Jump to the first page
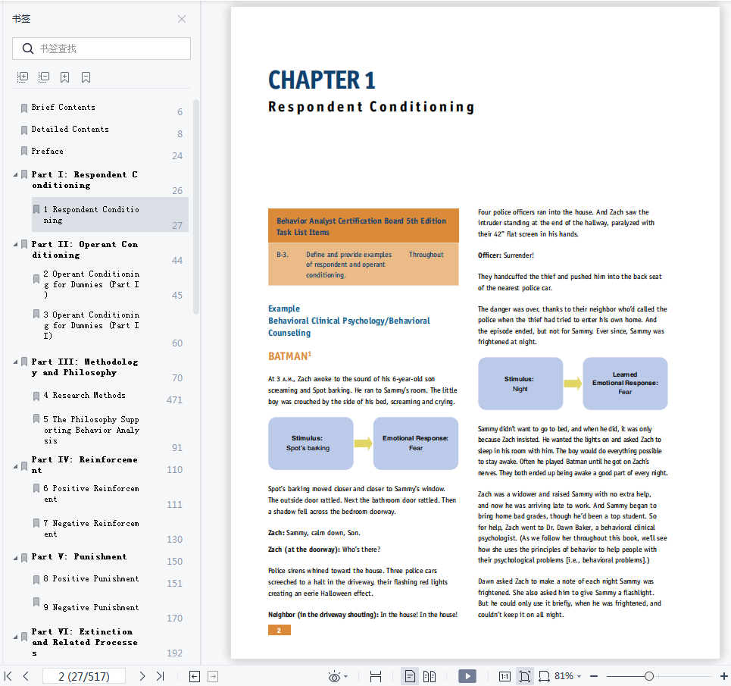Viewport: 731px width, 686px height. click(x=8, y=676)
